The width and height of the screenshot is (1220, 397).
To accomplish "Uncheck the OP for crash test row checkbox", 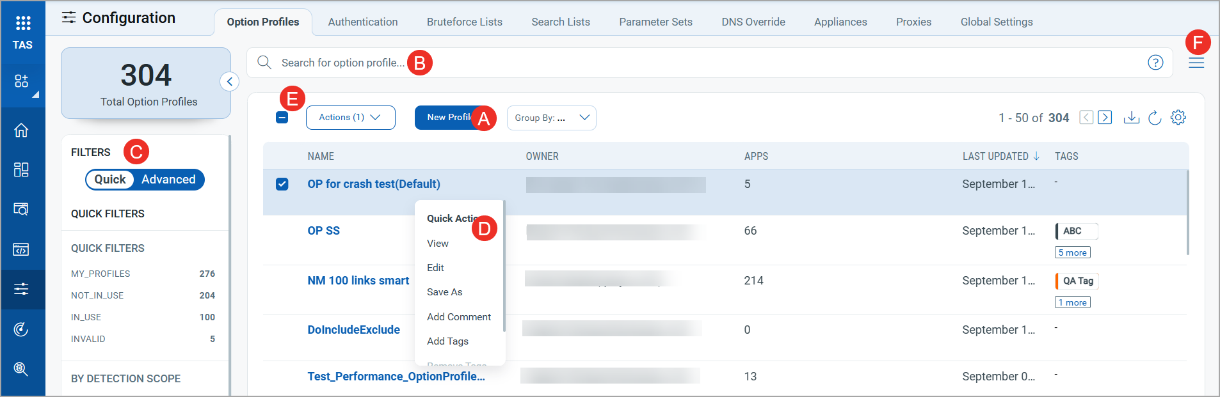I will point(282,184).
